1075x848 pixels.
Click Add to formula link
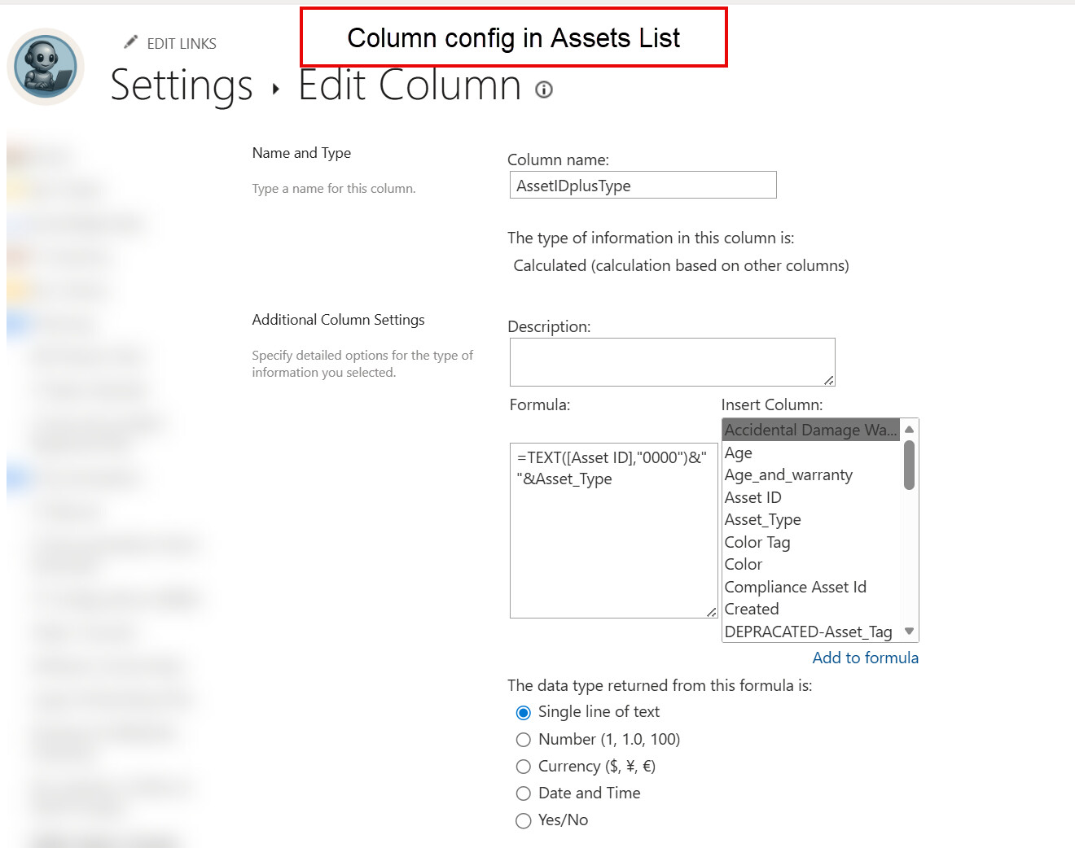pyautogui.click(x=865, y=658)
